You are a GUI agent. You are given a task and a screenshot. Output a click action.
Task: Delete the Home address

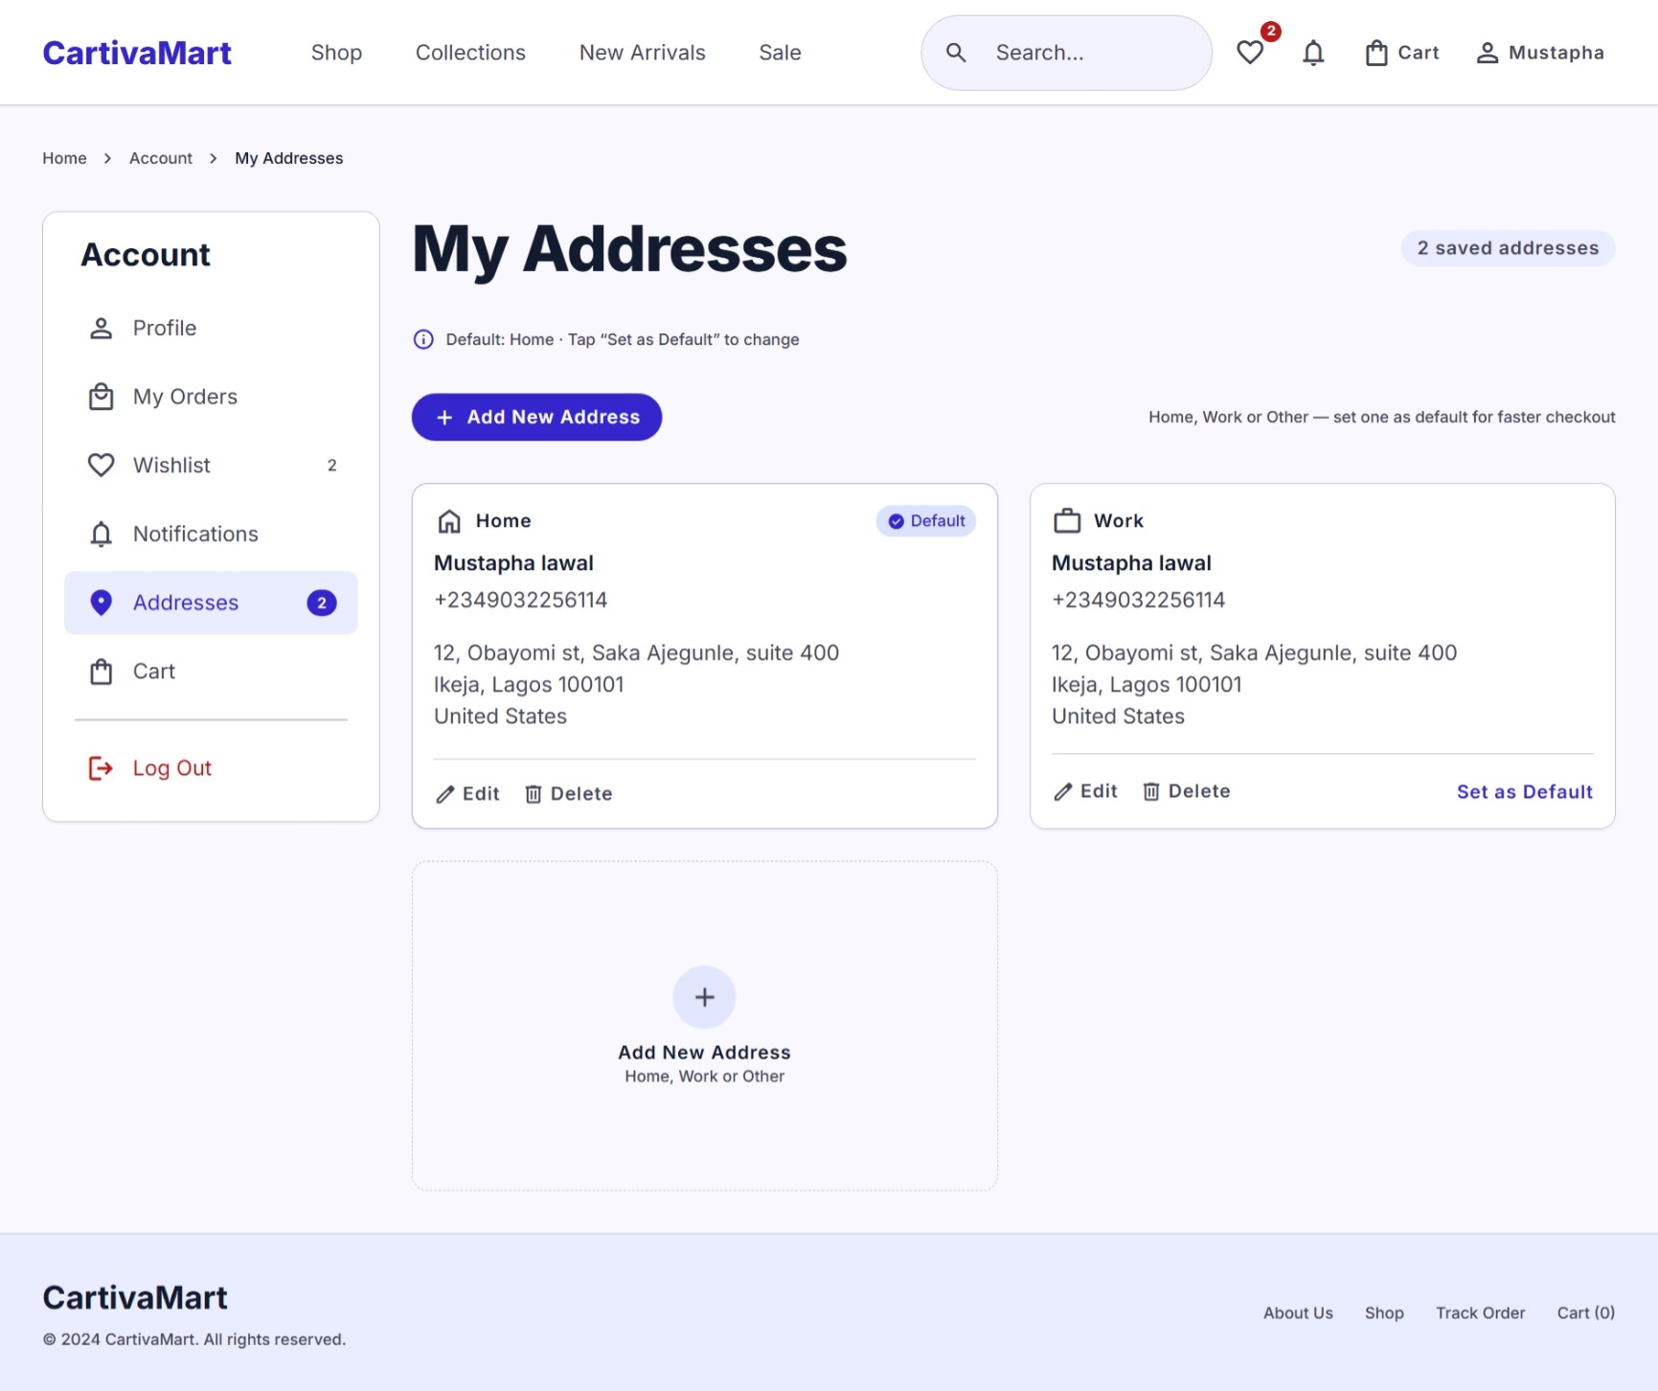point(568,794)
